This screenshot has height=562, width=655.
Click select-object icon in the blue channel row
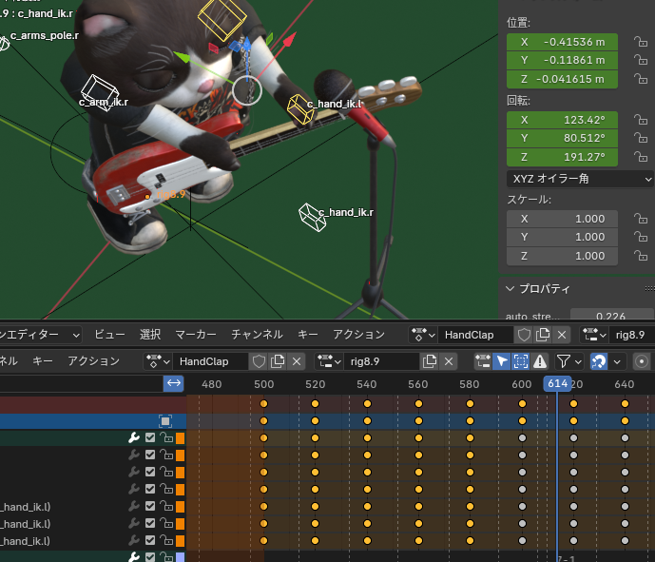pyautogui.click(x=165, y=420)
